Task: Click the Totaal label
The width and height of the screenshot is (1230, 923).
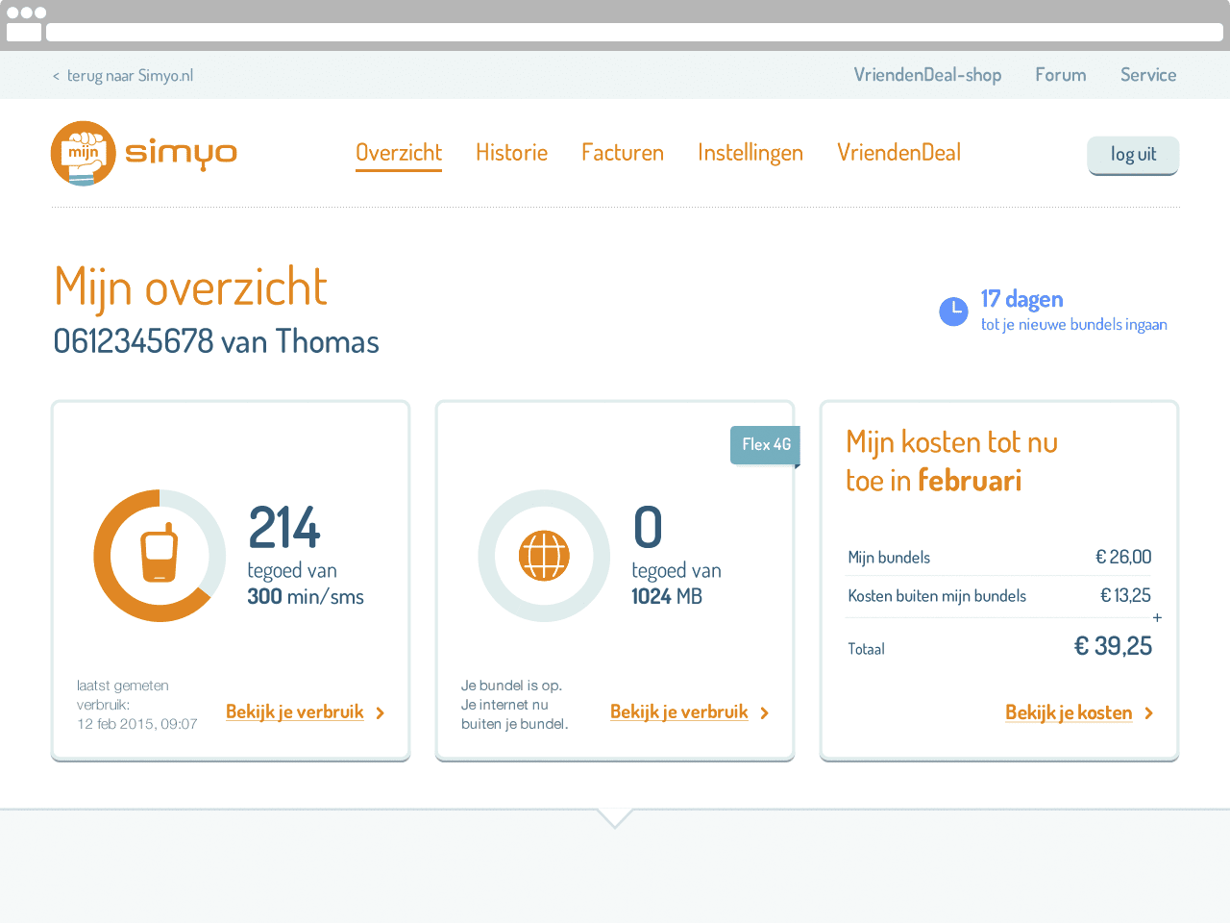Action: [x=866, y=649]
